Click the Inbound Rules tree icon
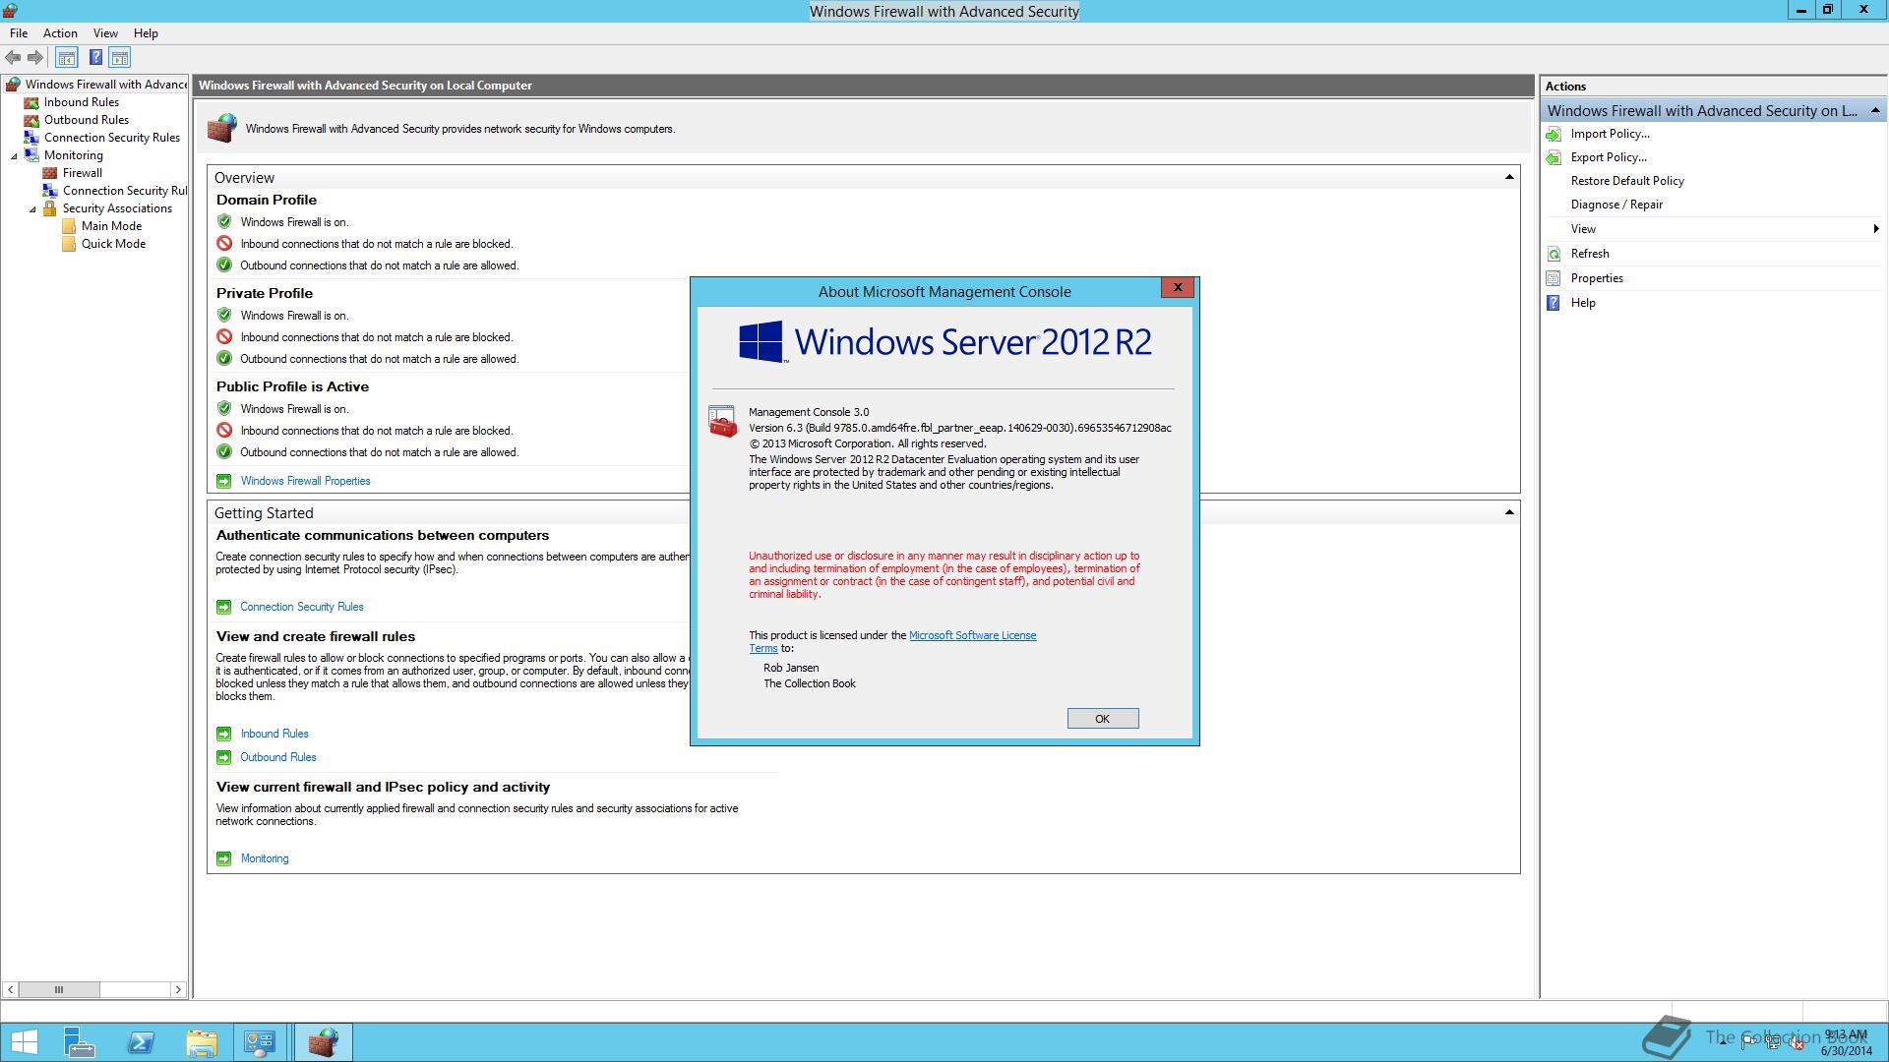The image size is (1889, 1062). 31,102
